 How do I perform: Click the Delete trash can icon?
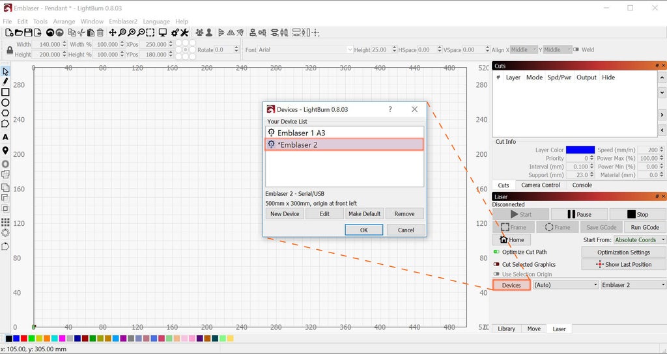click(x=100, y=33)
